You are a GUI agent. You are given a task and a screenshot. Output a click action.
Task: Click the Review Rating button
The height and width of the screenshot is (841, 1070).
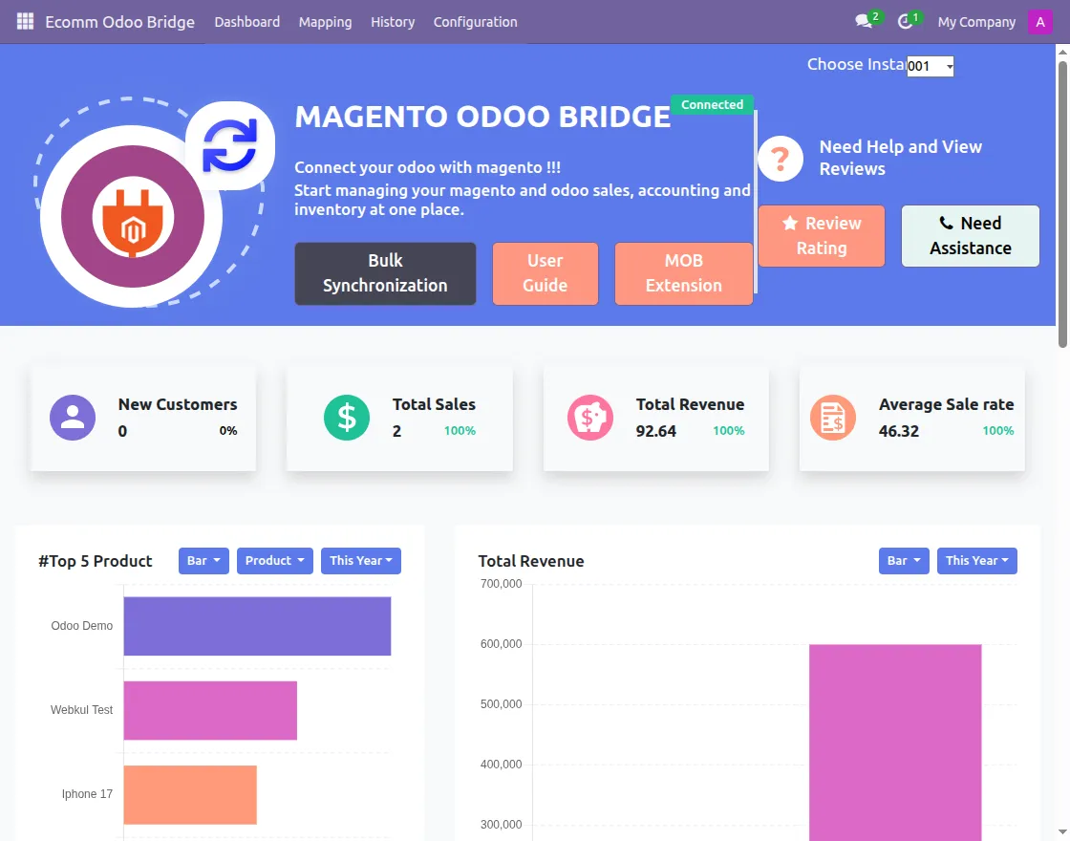822,235
